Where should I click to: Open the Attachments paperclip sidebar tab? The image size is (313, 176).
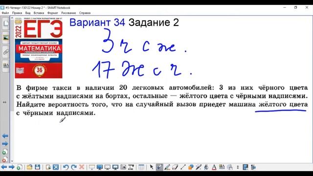5,52
